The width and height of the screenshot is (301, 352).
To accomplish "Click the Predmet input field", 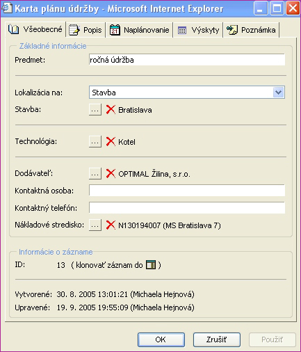I will [x=187, y=60].
